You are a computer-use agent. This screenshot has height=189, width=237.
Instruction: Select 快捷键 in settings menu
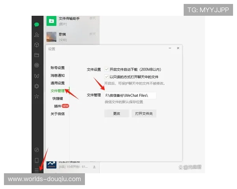(58, 98)
